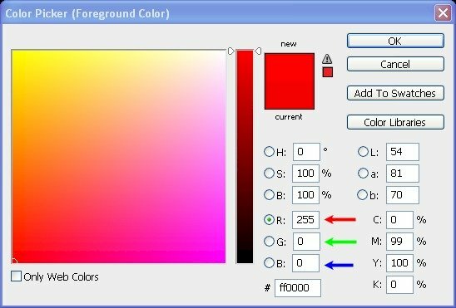Screen dimensions: 456x308
Task: Click the a field showing 81
Action: pos(403,174)
